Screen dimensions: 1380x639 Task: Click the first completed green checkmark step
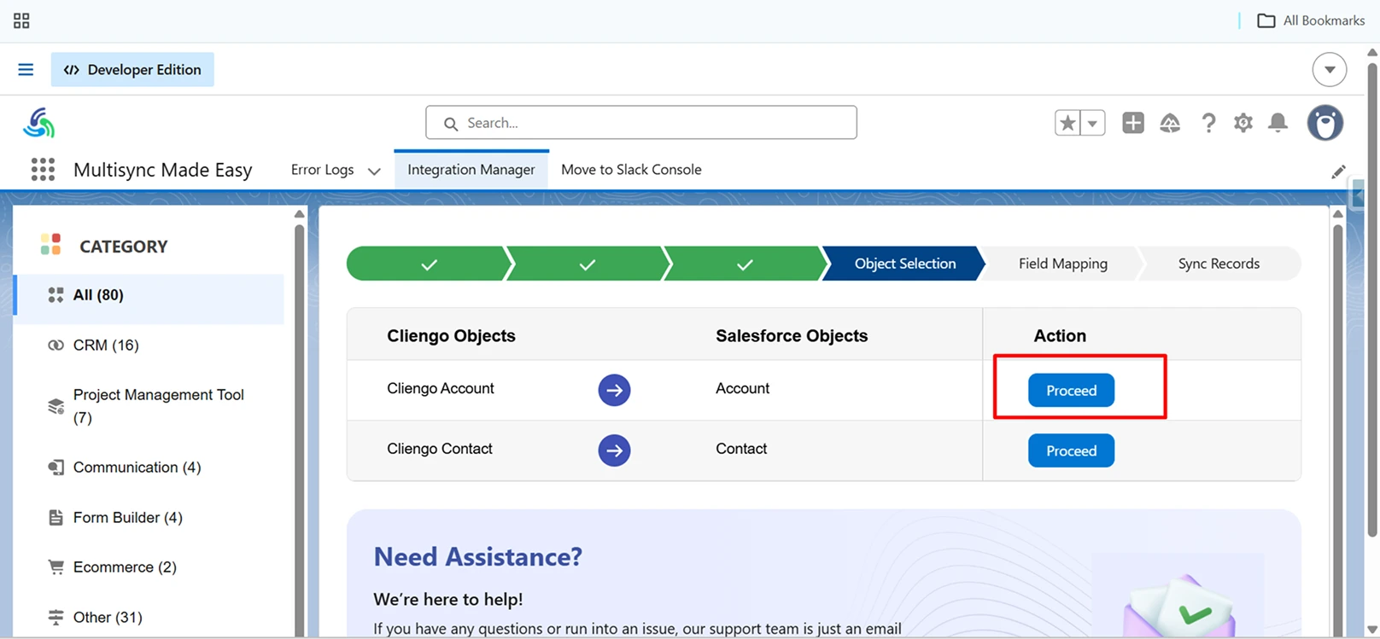[x=429, y=264]
